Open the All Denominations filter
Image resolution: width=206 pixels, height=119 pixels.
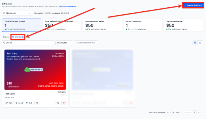(86, 43)
